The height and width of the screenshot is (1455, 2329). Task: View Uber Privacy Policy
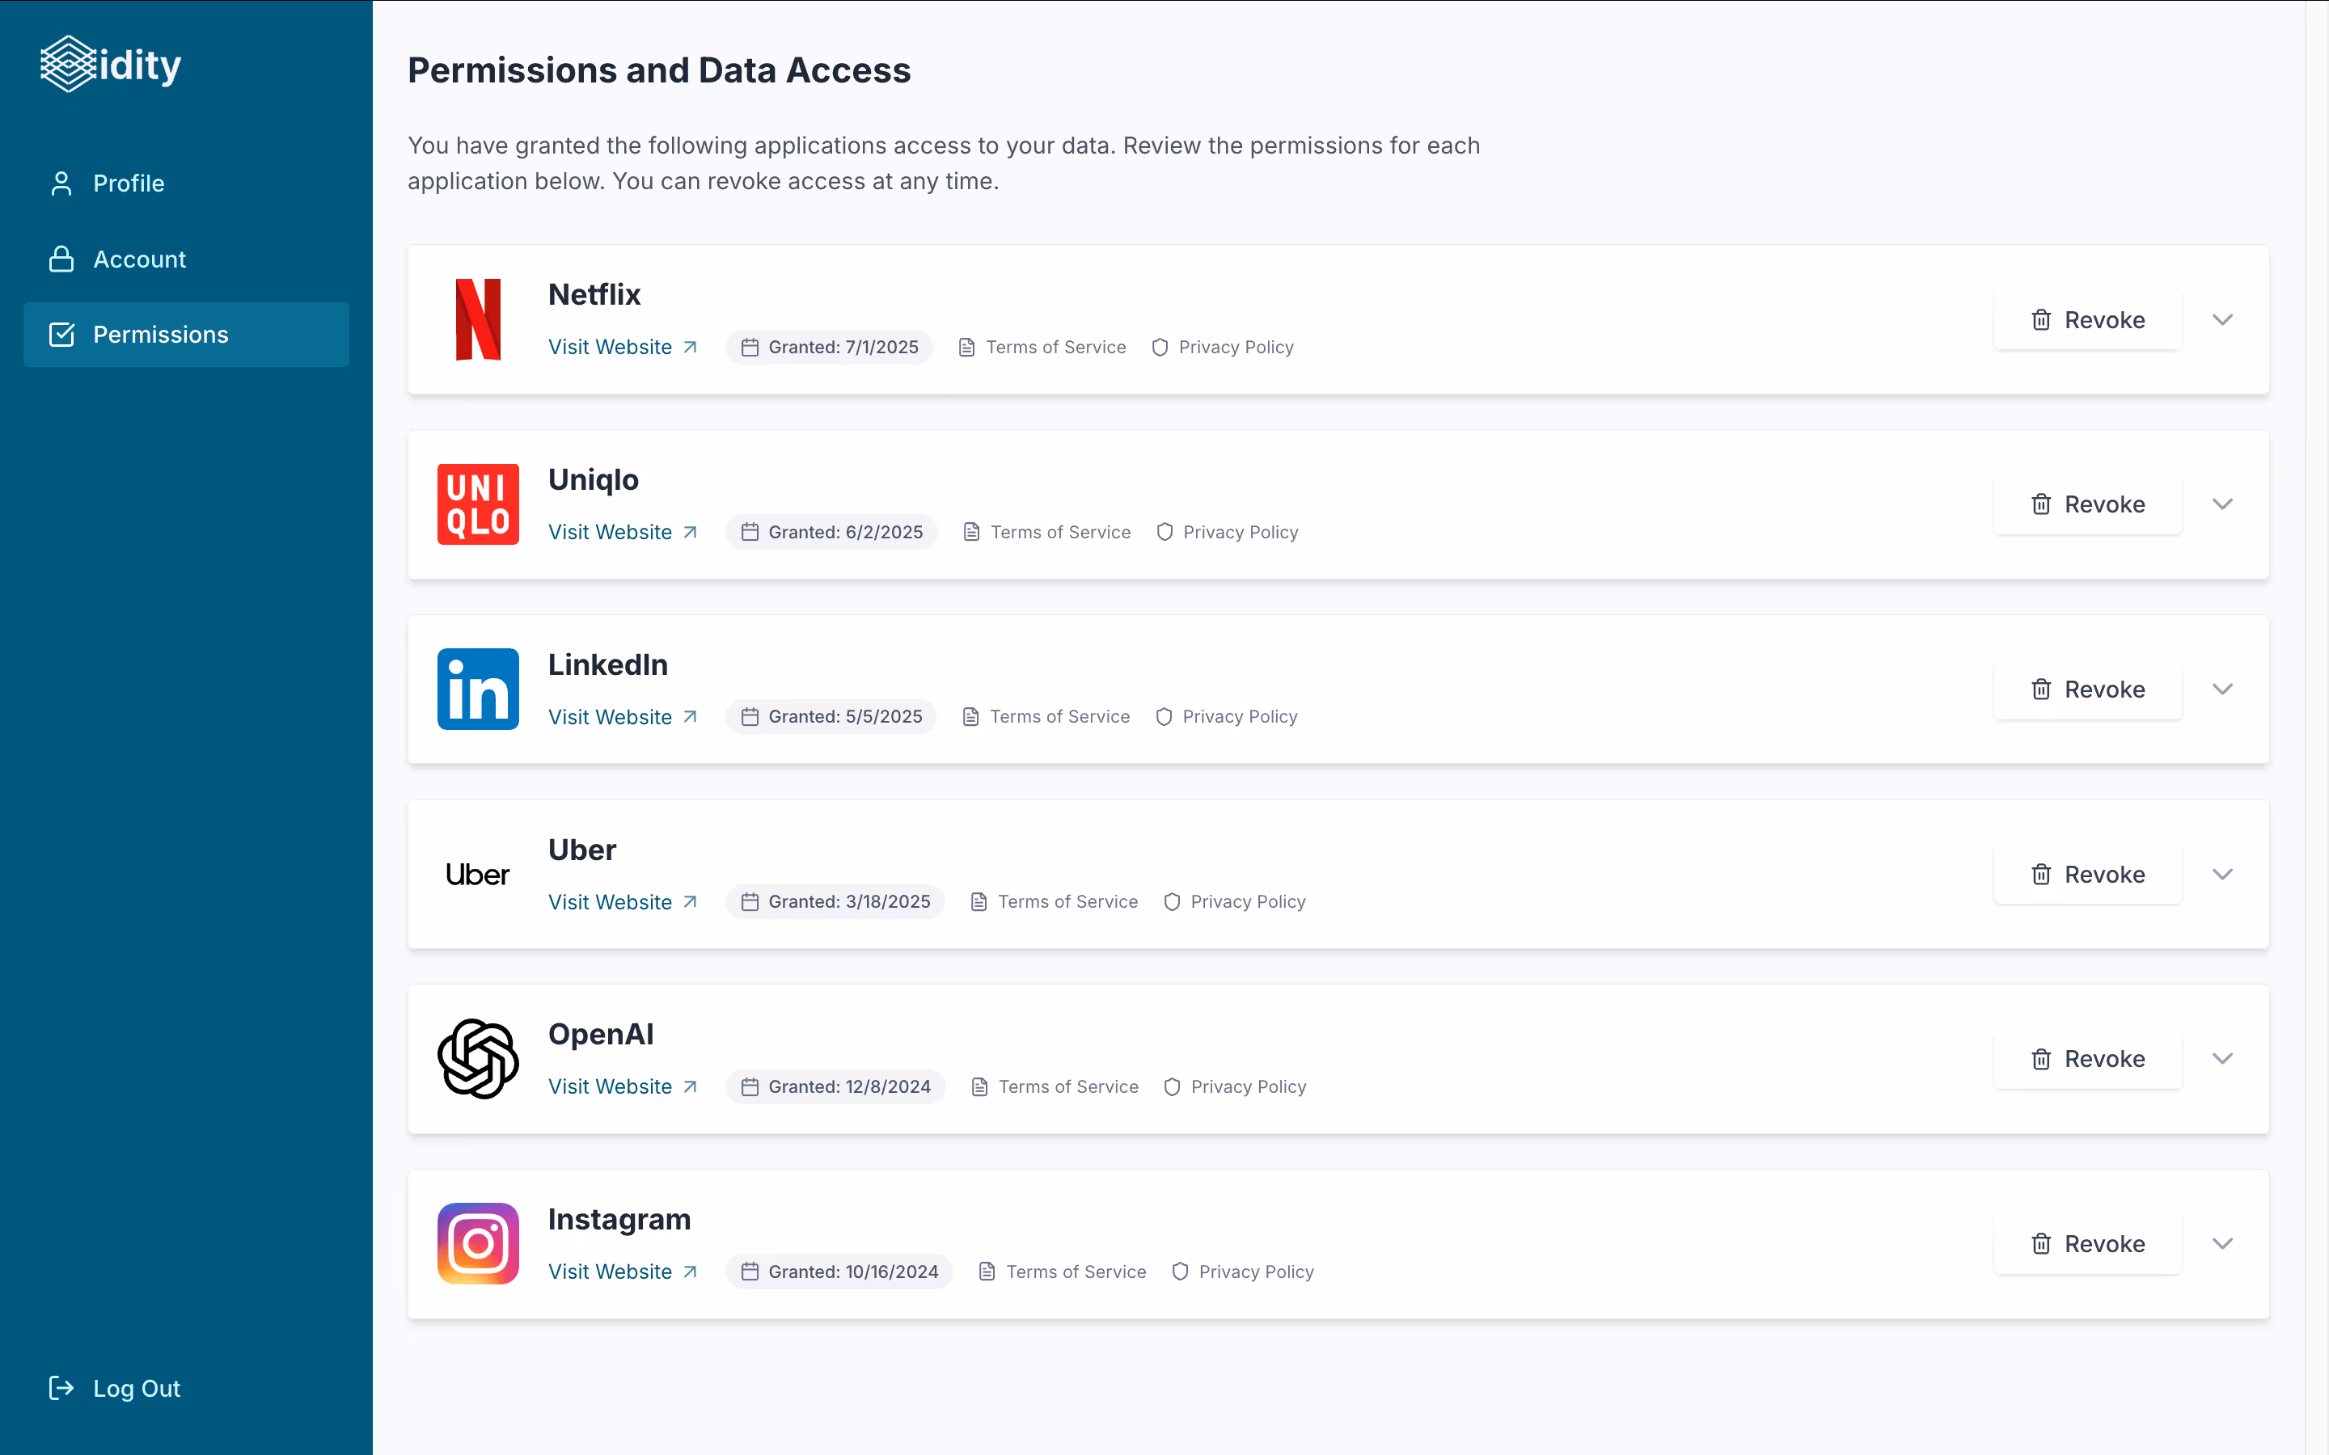coord(1235,901)
